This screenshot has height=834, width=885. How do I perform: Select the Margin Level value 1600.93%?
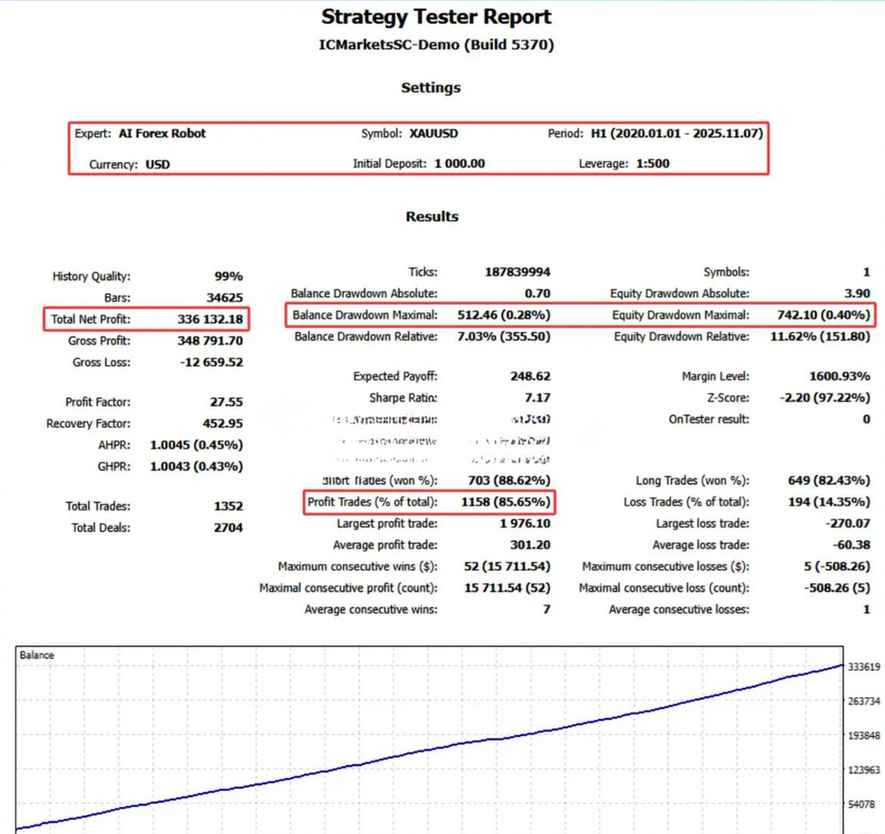[x=839, y=376]
